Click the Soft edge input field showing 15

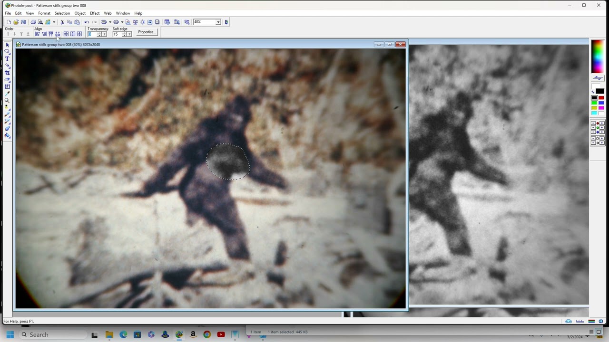click(x=117, y=34)
